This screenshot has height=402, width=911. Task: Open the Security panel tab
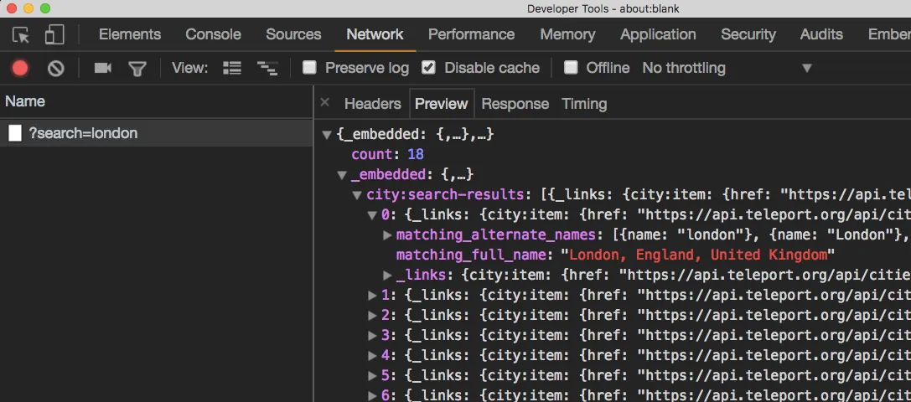(x=748, y=35)
